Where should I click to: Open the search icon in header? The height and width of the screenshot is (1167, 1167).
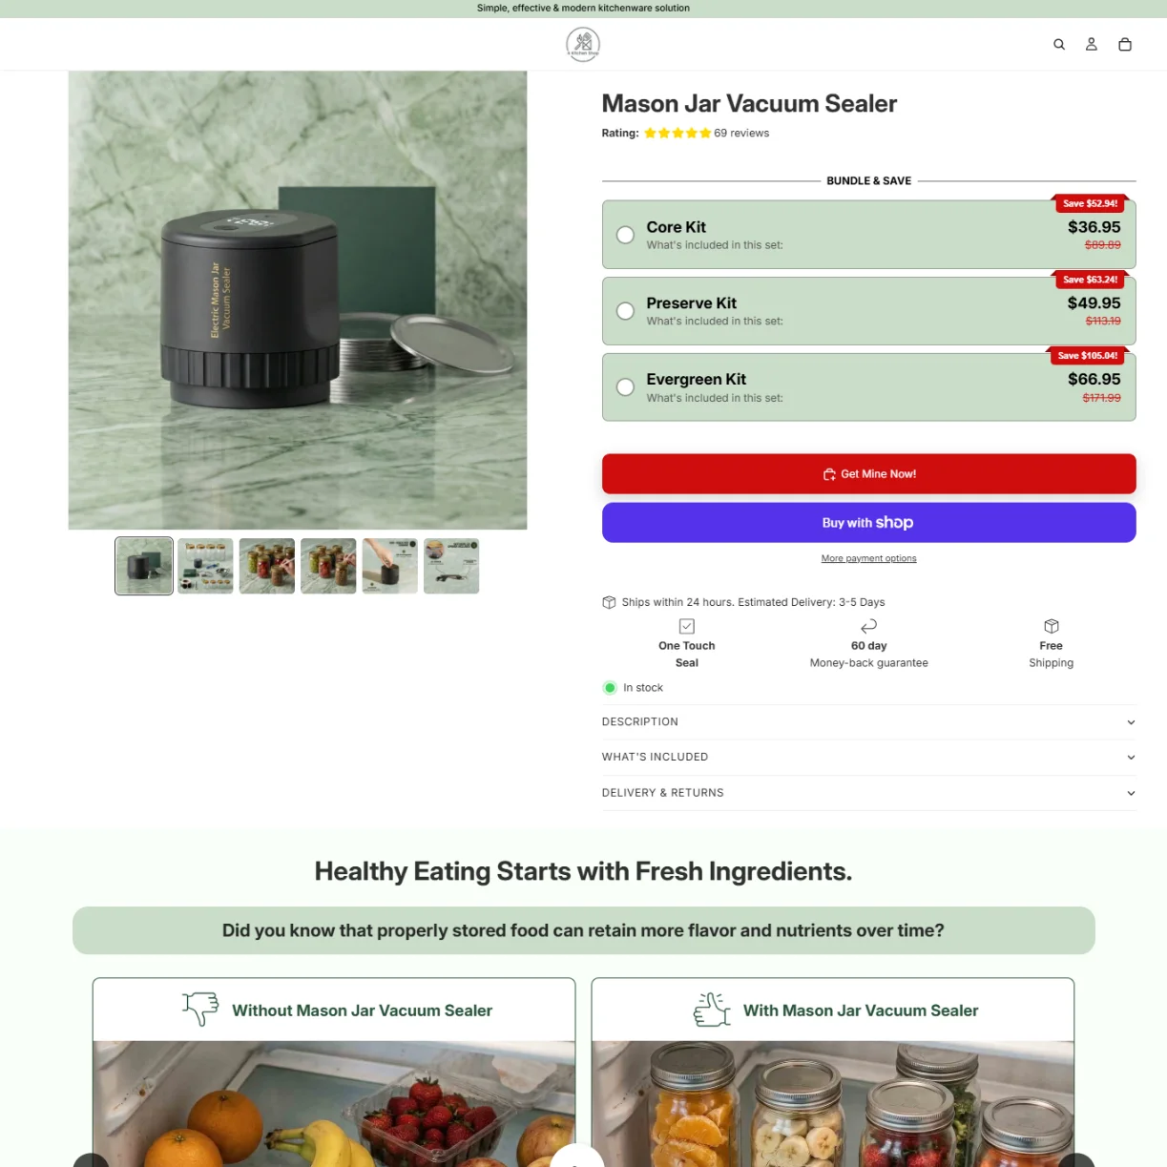[1059, 44]
